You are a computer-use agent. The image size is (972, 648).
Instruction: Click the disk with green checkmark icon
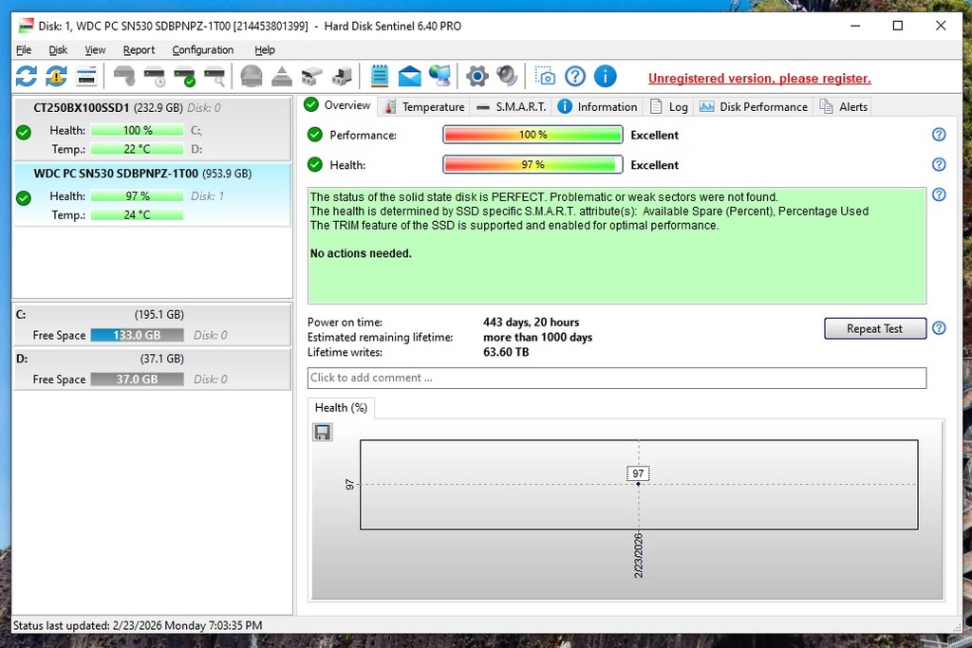coord(185,76)
